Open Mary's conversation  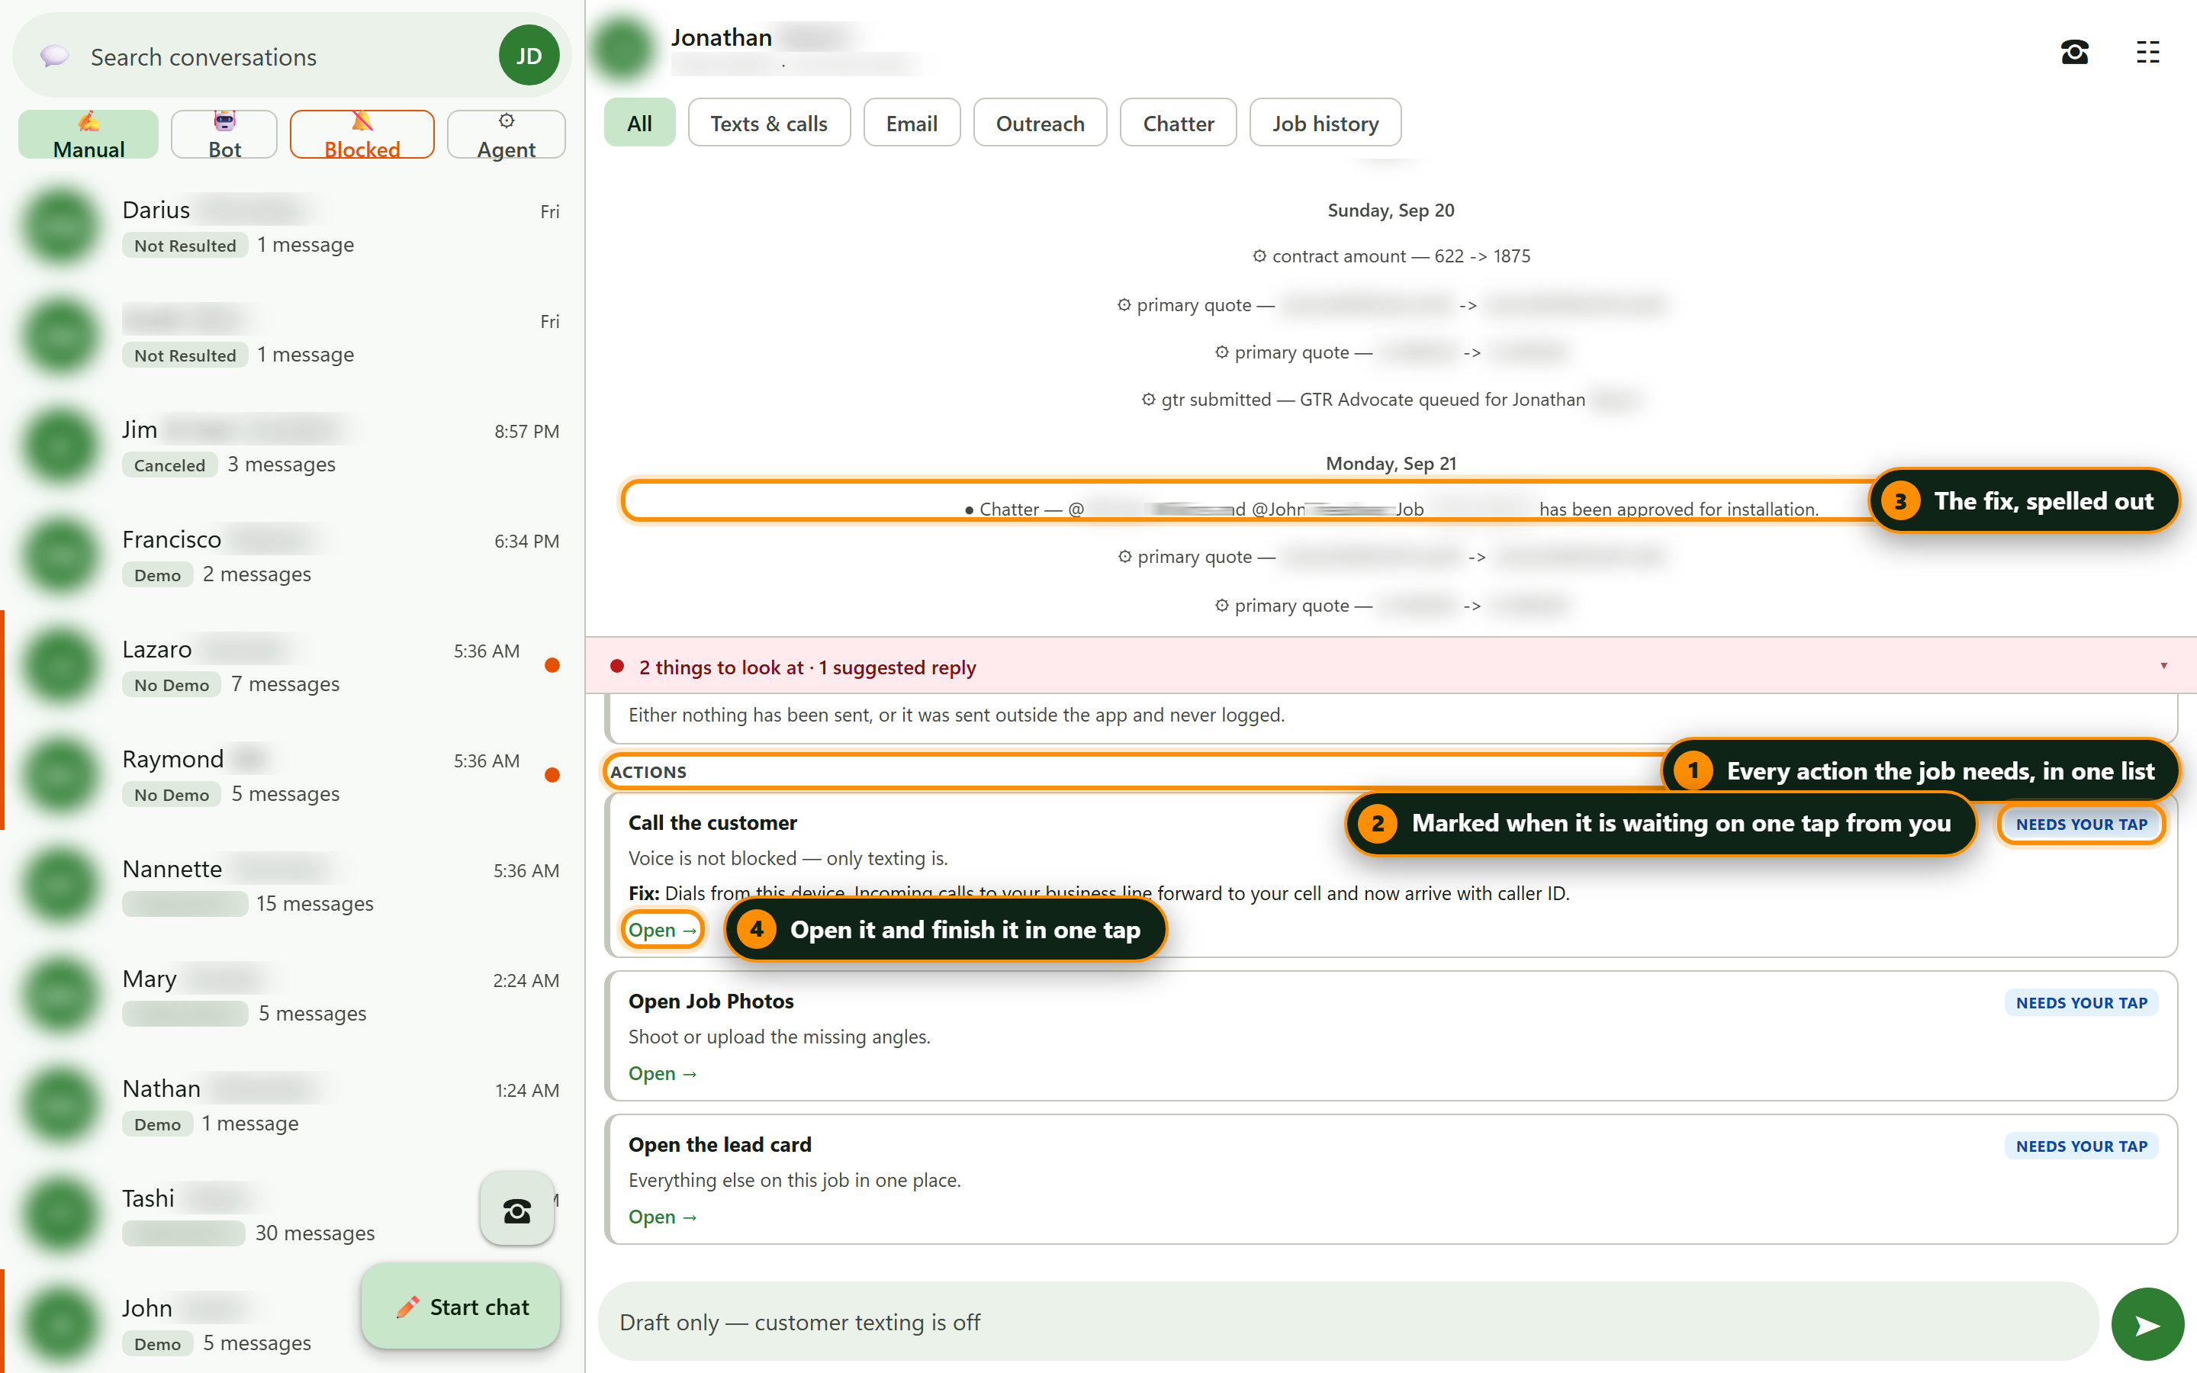(292, 995)
